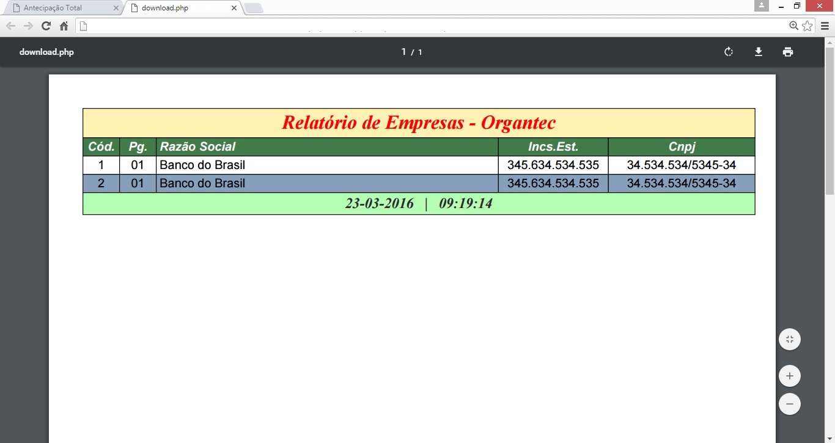The height and width of the screenshot is (443, 835).
Task: Close the download.php tab
Action: [234, 8]
